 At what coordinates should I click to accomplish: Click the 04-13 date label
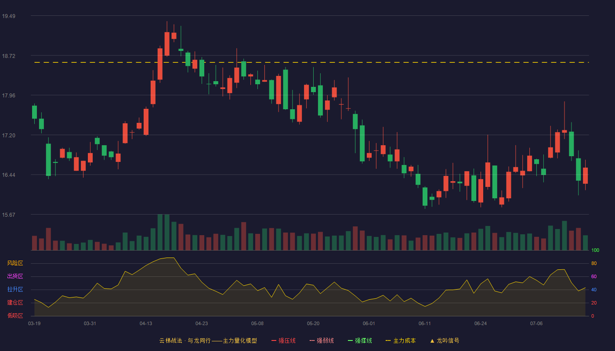point(146,323)
